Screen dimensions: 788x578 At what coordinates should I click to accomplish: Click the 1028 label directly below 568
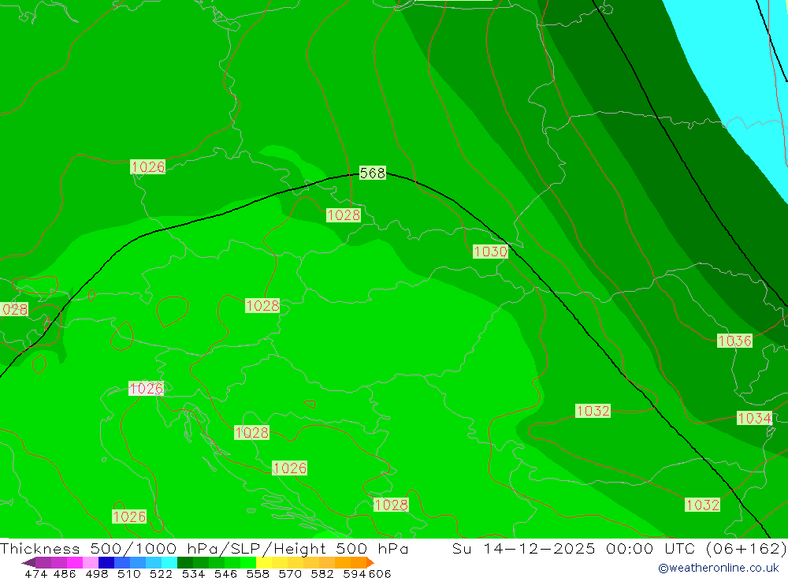[x=344, y=215]
